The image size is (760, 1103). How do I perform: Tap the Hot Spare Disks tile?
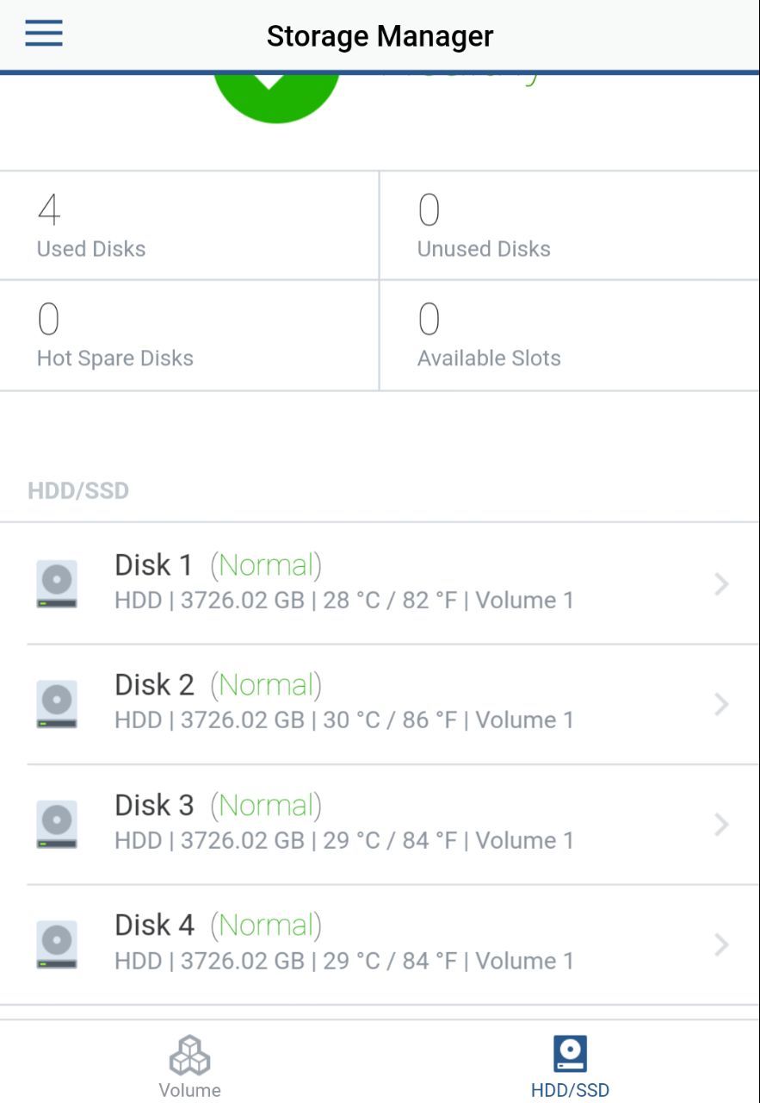(x=189, y=335)
